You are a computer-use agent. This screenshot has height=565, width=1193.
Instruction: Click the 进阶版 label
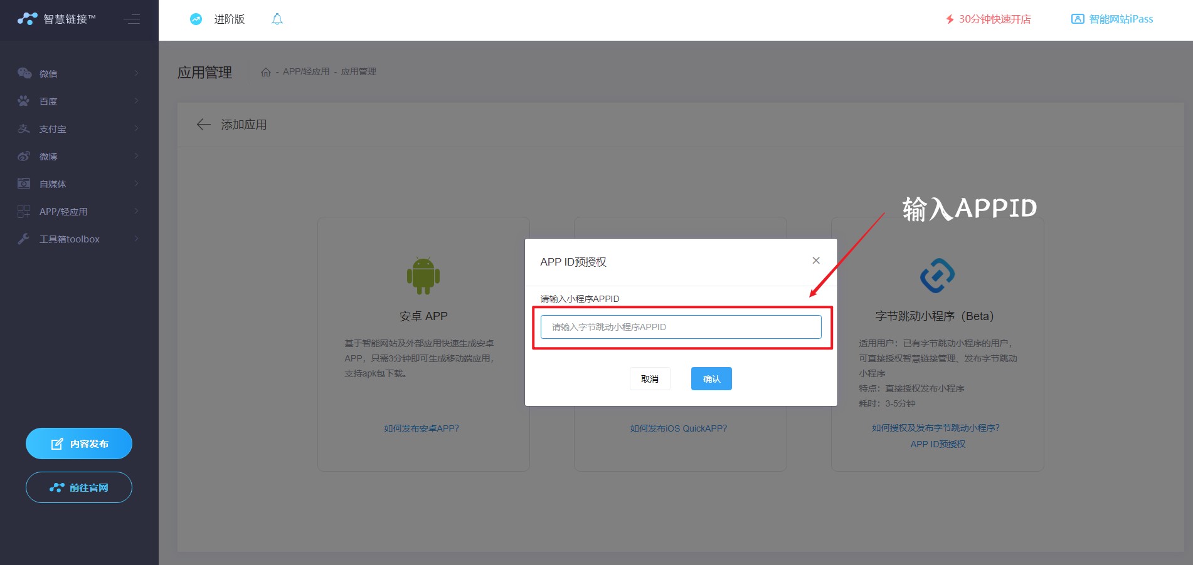(x=229, y=19)
